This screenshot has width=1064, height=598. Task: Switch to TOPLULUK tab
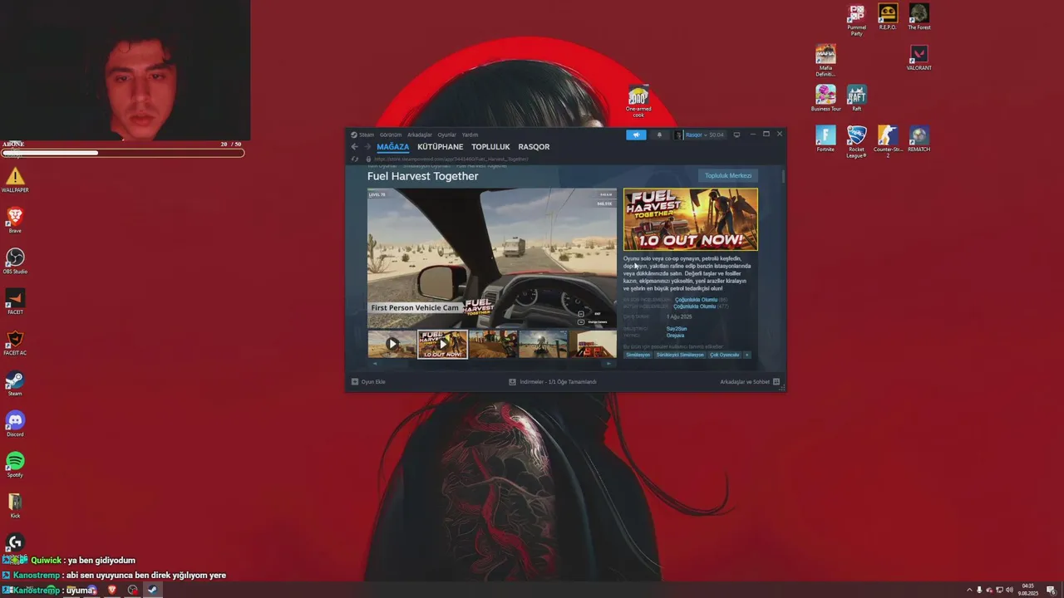pos(490,147)
